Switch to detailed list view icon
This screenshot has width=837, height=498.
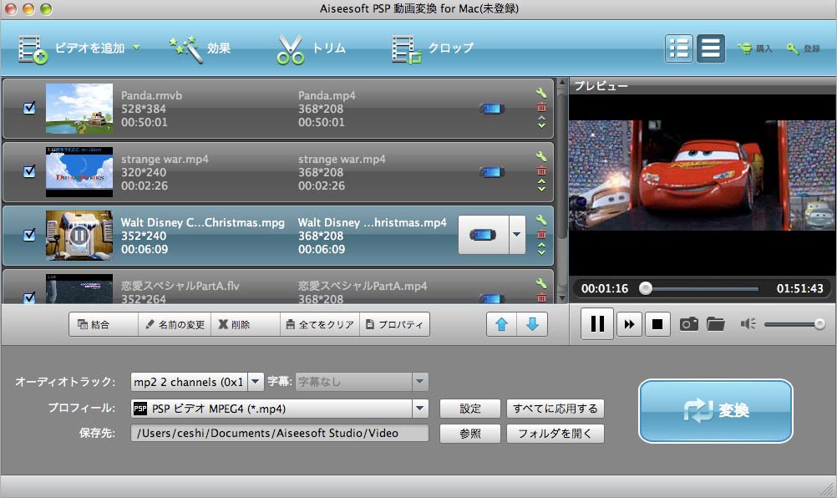pyautogui.click(x=679, y=48)
